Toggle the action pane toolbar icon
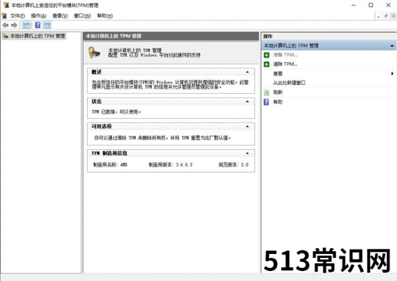Image resolution: width=397 pixels, height=281 pixels. 47,25
